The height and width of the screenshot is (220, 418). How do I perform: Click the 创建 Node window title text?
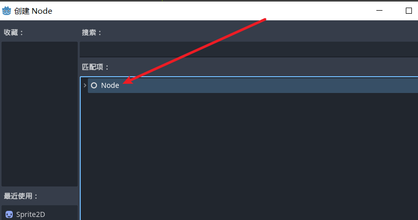click(33, 11)
